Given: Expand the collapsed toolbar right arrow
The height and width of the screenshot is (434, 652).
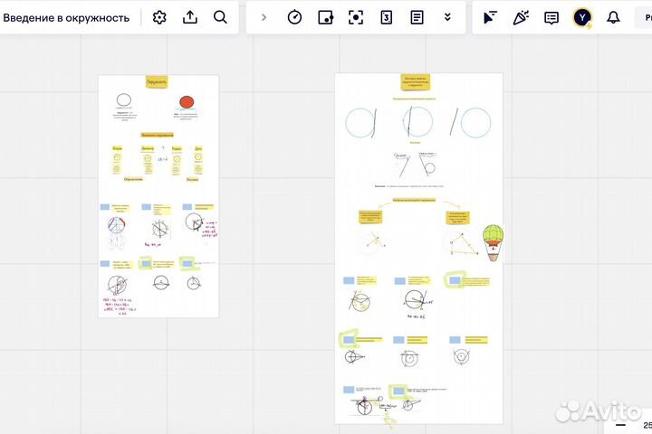Looking at the screenshot, I should [264, 17].
